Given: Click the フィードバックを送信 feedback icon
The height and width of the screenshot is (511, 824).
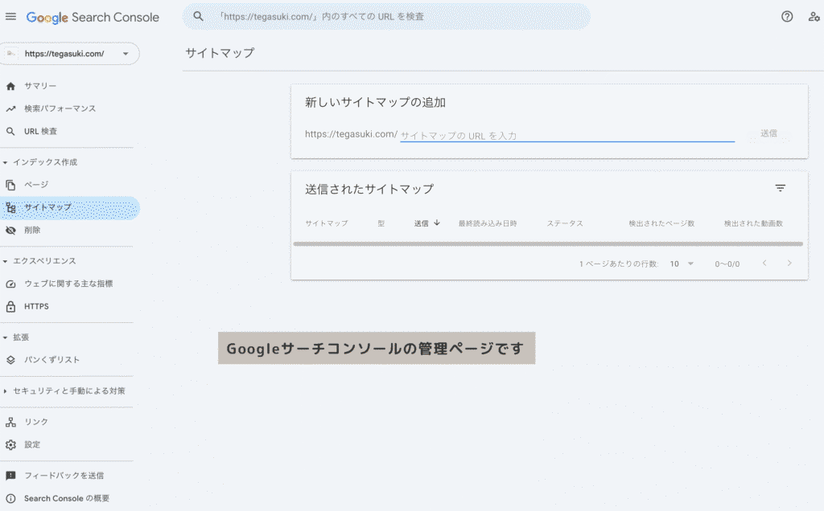Looking at the screenshot, I should pos(10,476).
